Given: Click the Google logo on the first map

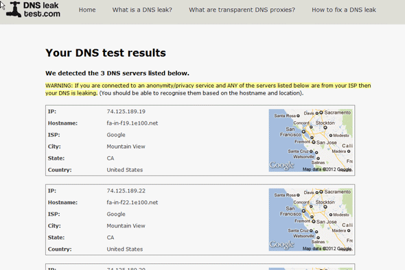Looking at the screenshot, I should [x=281, y=166].
